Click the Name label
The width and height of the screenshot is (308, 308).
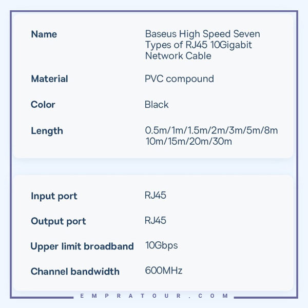44,34
